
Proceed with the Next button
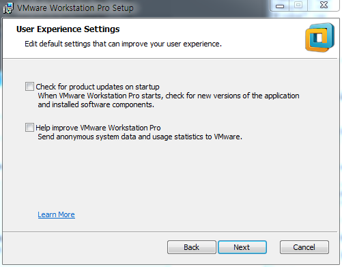tap(242, 247)
